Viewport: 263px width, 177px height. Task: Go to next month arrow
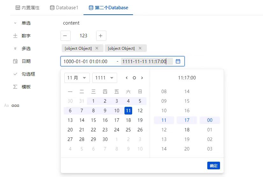[142, 78]
